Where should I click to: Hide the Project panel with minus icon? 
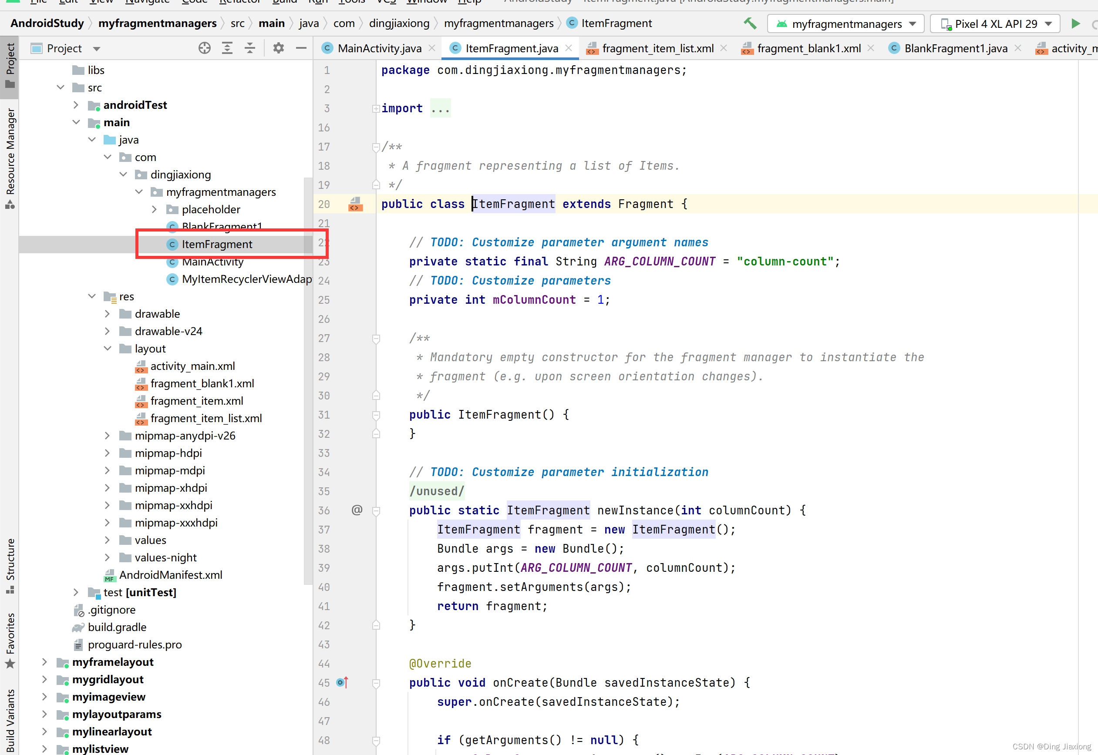coord(301,48)
